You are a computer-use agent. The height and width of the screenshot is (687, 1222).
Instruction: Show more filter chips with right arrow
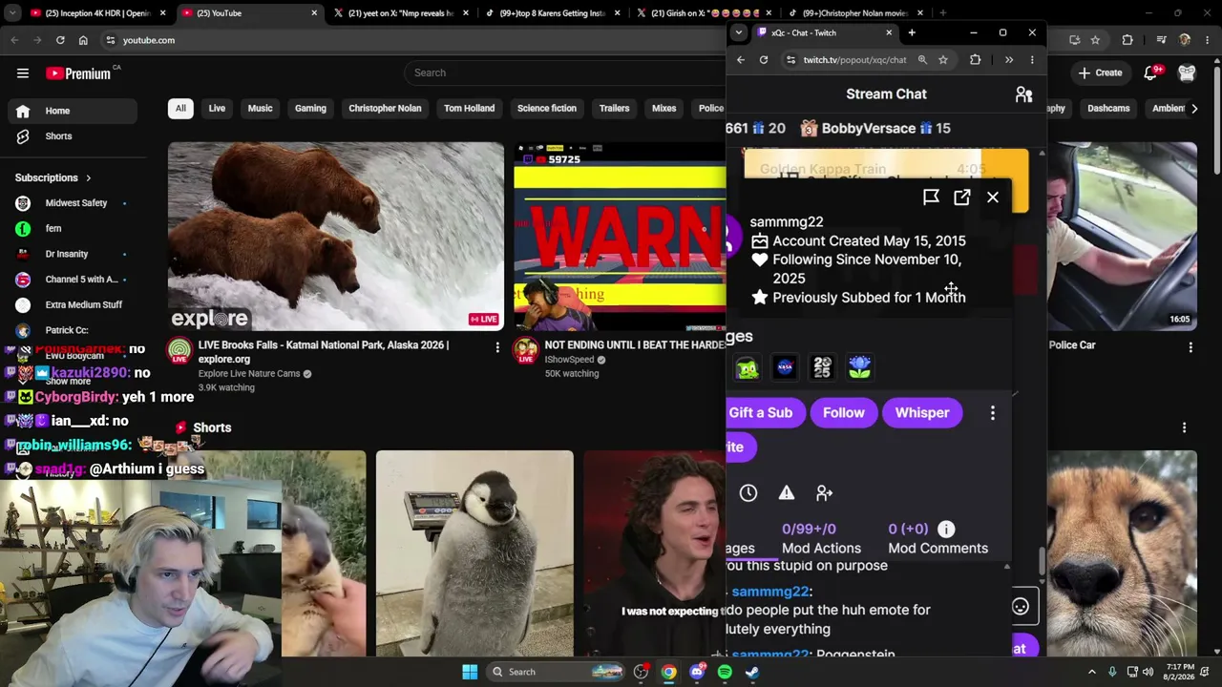pyautogui.click(x=1193, y=109)
